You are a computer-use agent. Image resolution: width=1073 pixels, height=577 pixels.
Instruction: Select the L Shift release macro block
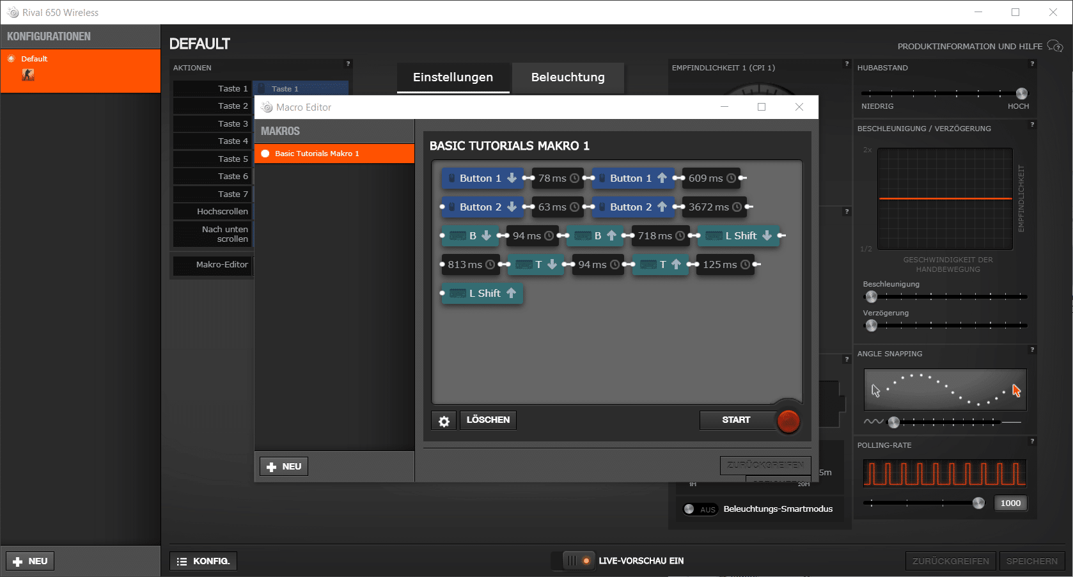tap(483, 294)
